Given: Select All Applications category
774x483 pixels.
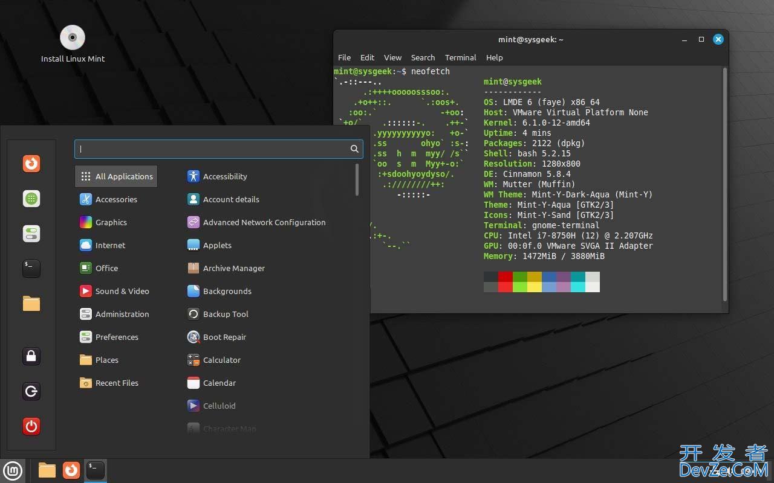Looking at the screenshot, I should [116, 176].
